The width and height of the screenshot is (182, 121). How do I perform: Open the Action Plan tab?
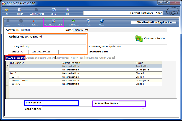tap(77, 58)
